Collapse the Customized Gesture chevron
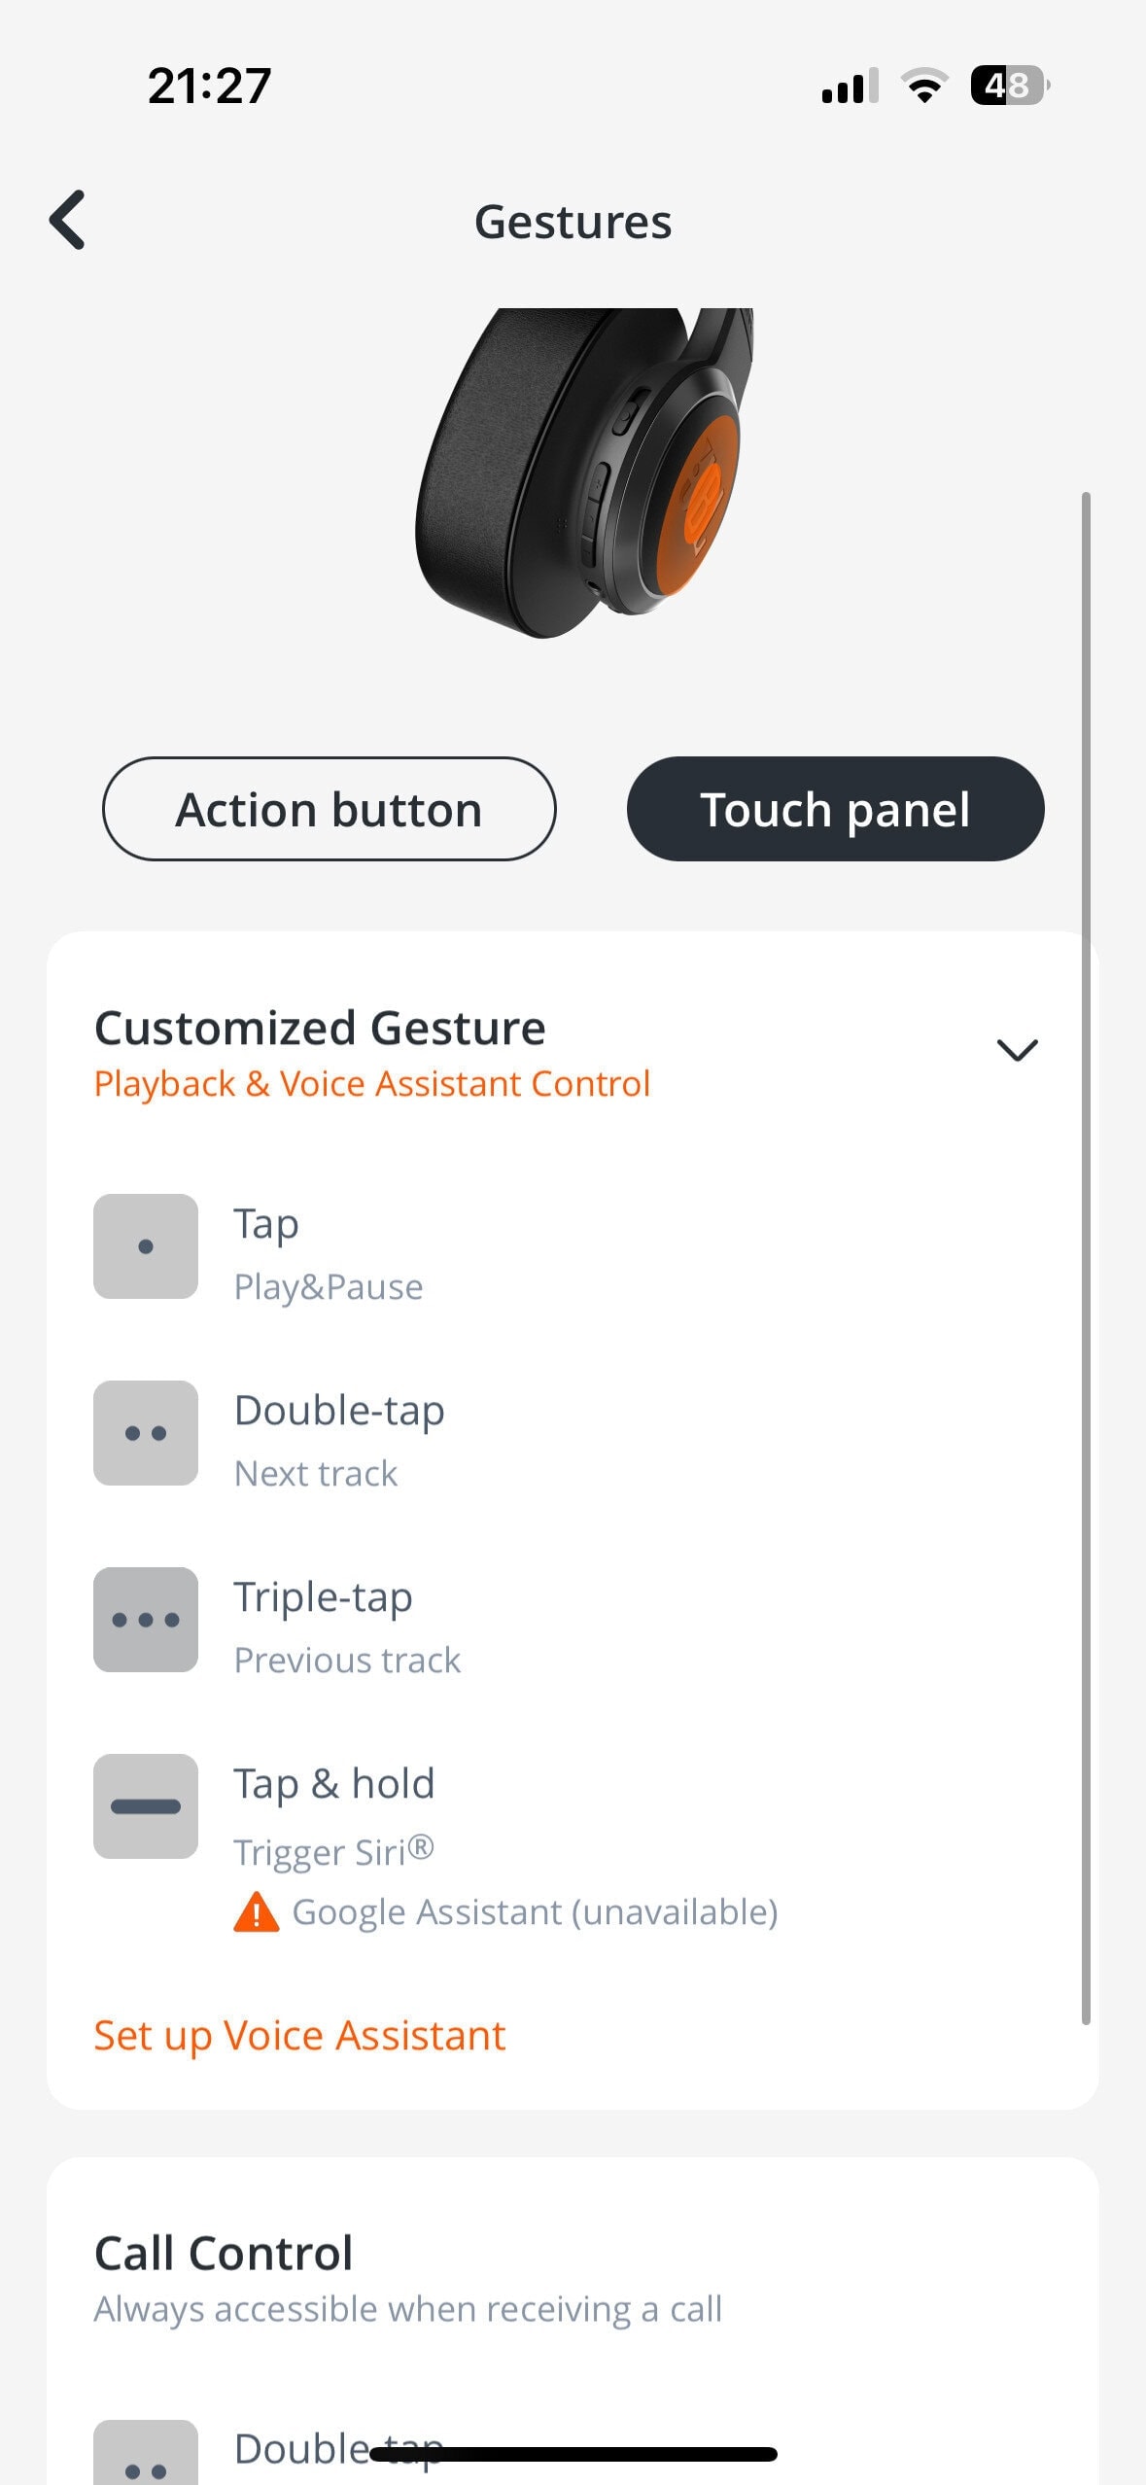This screenshot has width=1146, height=2485. click(x=1018, y=1050)
